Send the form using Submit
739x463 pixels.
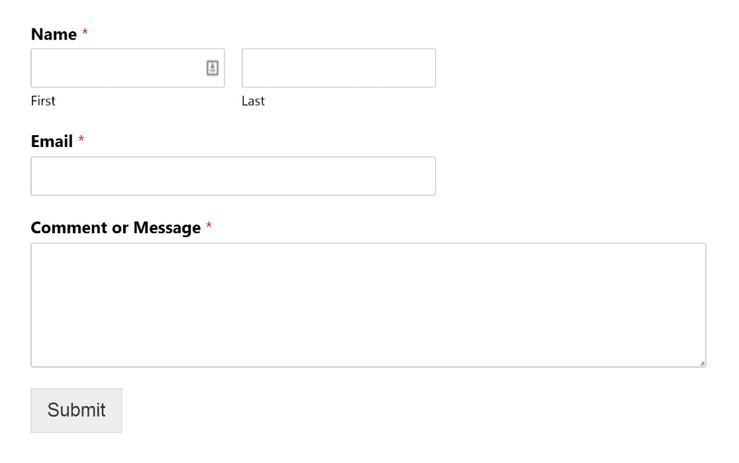76,410
